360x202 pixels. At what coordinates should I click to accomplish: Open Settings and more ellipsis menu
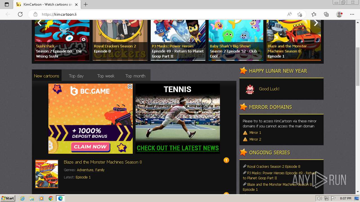352,14
